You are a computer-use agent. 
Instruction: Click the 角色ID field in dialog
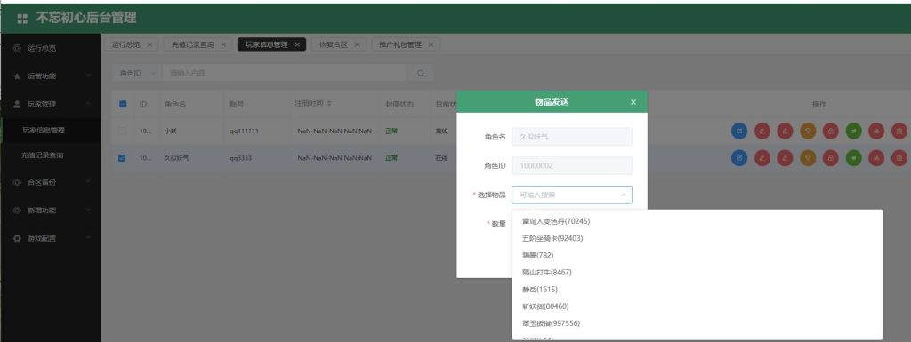tap(572, 166)
